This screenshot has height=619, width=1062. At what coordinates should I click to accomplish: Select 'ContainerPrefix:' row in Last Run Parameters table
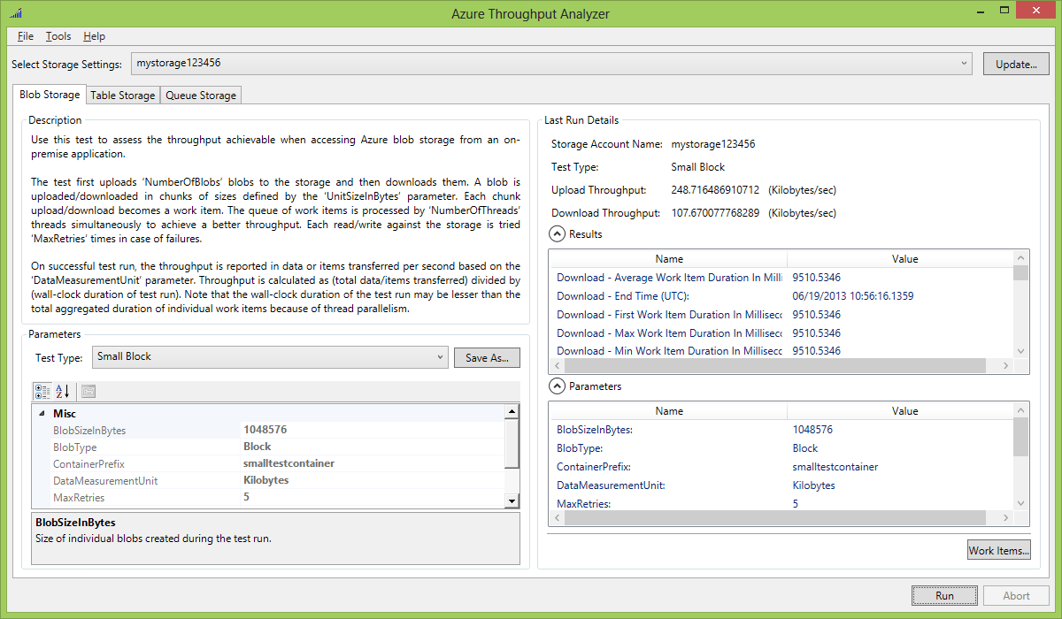pyautogui.click(x=781, y=467)
